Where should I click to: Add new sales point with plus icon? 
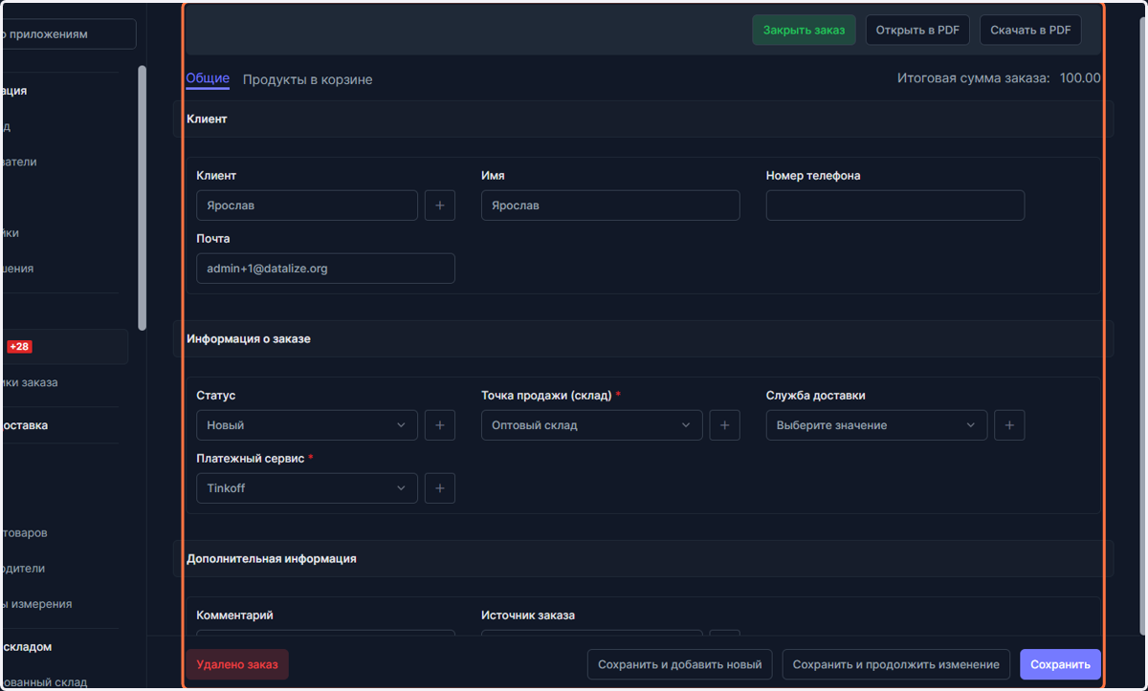724,425
